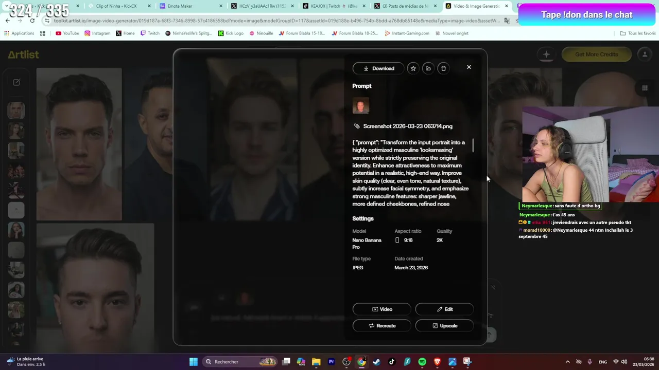Click the prompt text scrollbar
This screenshot has height=370, width=659.
(473, 145)
